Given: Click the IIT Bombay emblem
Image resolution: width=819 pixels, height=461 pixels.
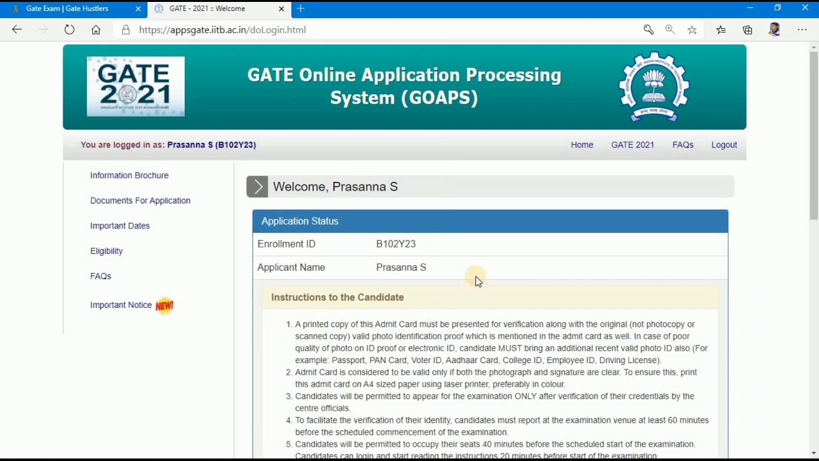Looking at the screenshot, I should click(x=654, y=86).
